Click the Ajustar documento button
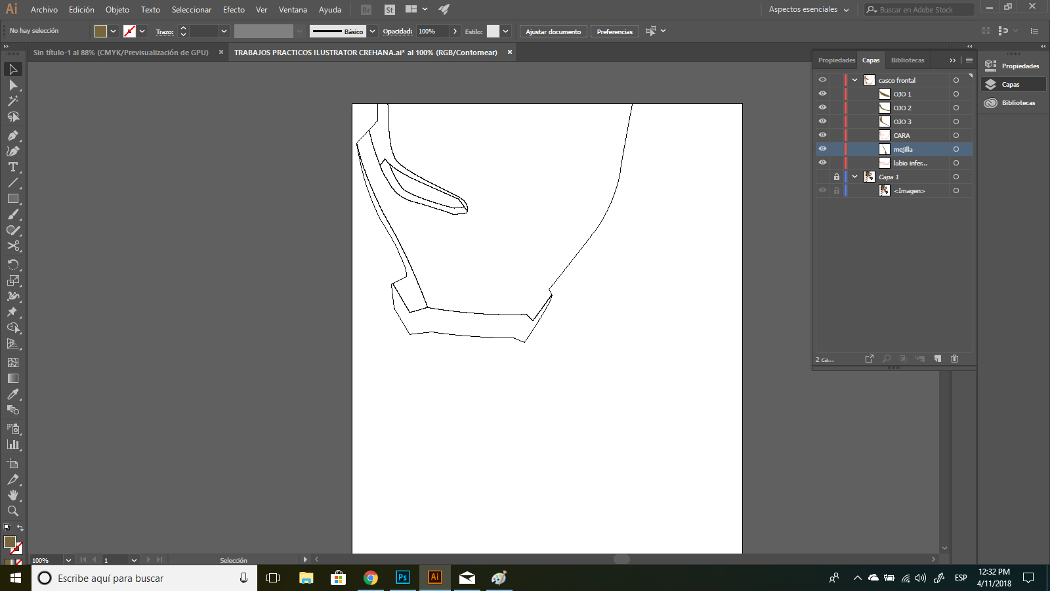This screenshot has height=591, width=1050. tap(553, 32)
